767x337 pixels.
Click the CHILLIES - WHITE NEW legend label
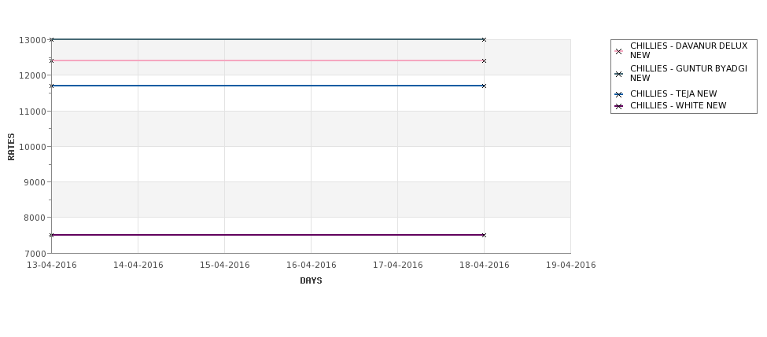(x=678, y=105)
